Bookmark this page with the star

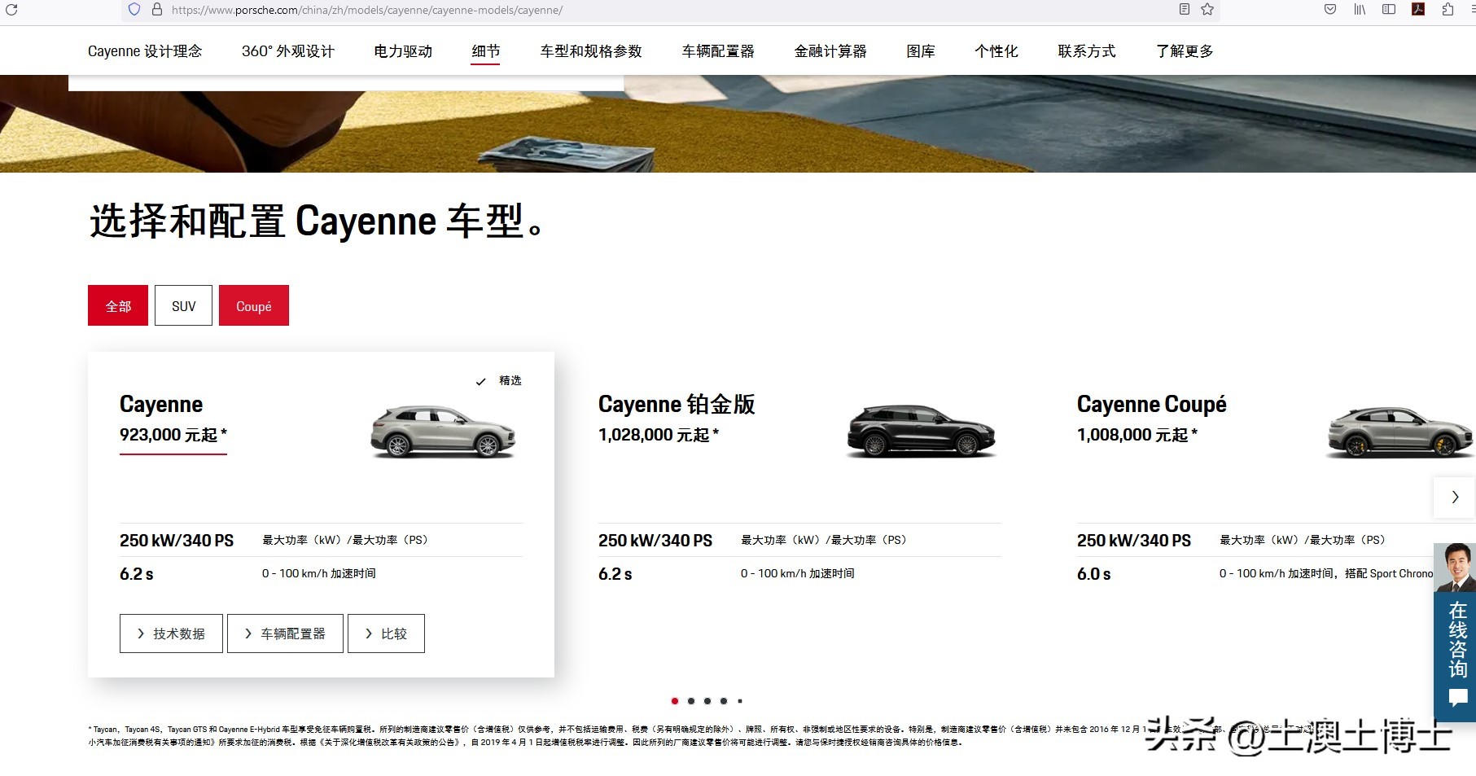coord(1209,11)
